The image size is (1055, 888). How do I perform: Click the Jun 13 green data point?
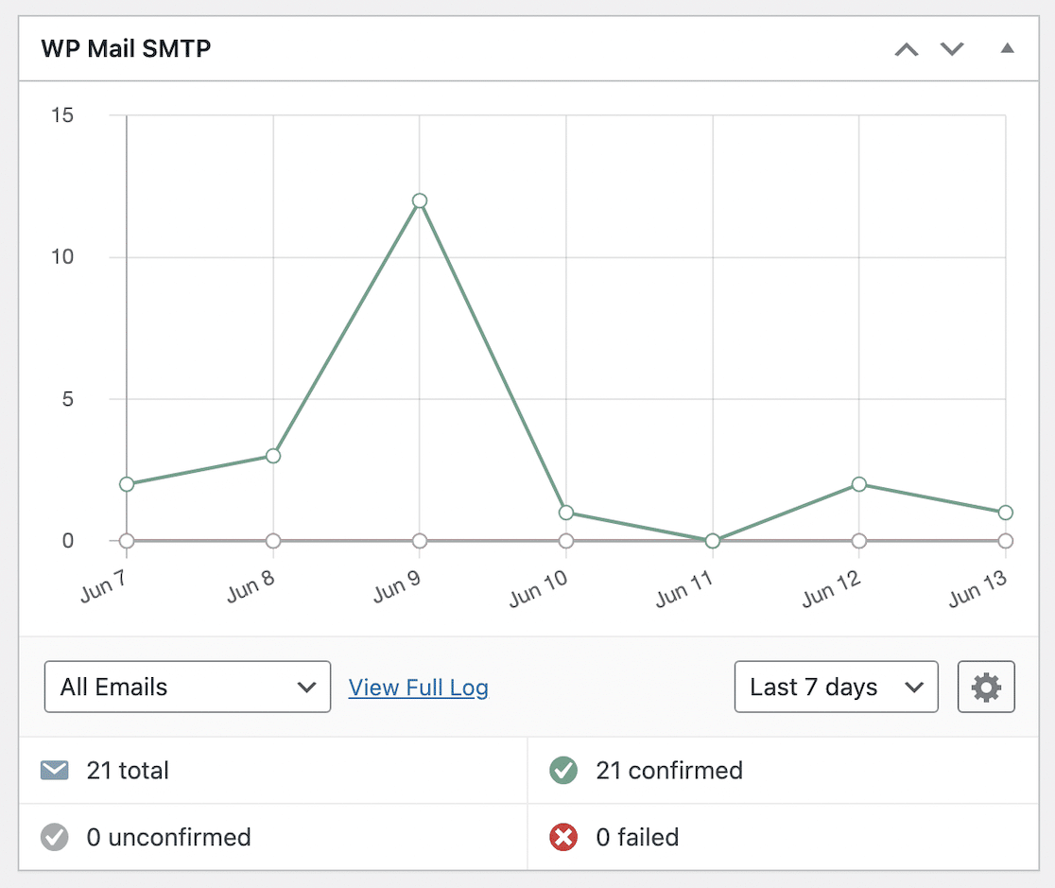pyautogui.click(x=1006, y=513)
